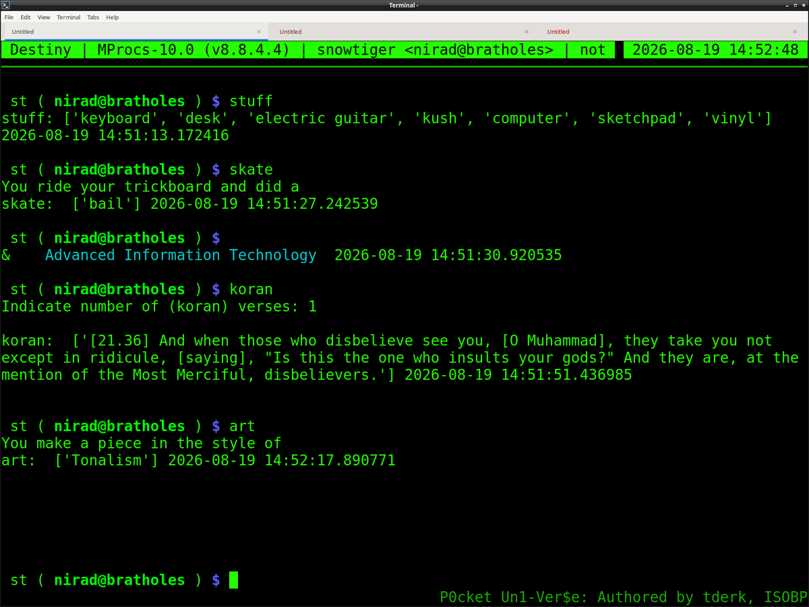Image resolution: width=809 pixels, height=607 pixels.
Task: Click 'P0cket Un1-Ver$e: Authored by tderk, ISOBP' footer
Action: click(x=624, y=597)
